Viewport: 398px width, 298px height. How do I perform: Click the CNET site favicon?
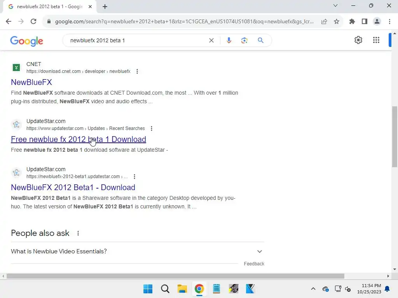pos(16,68)
